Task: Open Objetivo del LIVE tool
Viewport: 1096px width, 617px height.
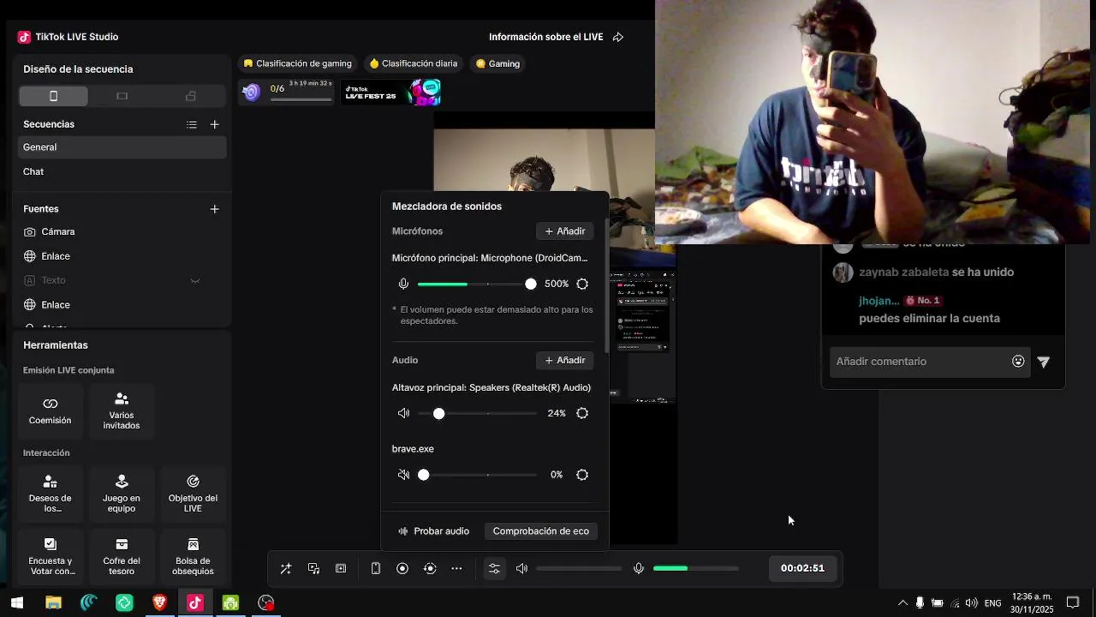Action: pyautogui.click(x=193, y=494)
